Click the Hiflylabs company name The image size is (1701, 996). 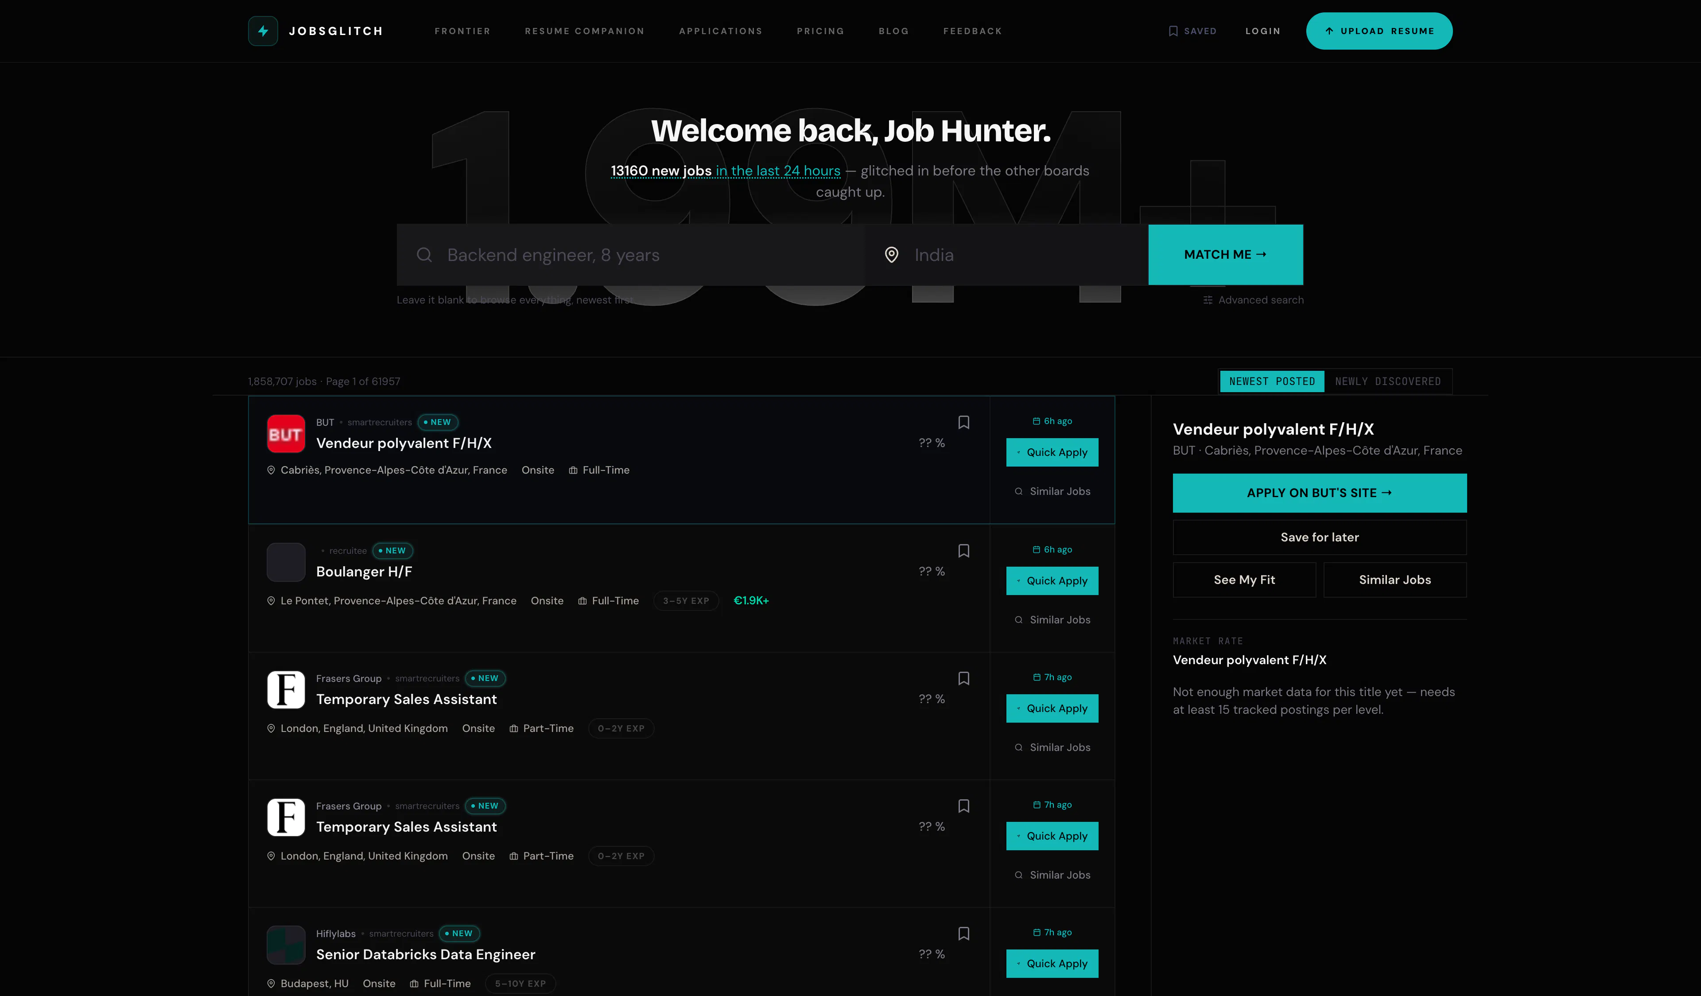point(335,934)
